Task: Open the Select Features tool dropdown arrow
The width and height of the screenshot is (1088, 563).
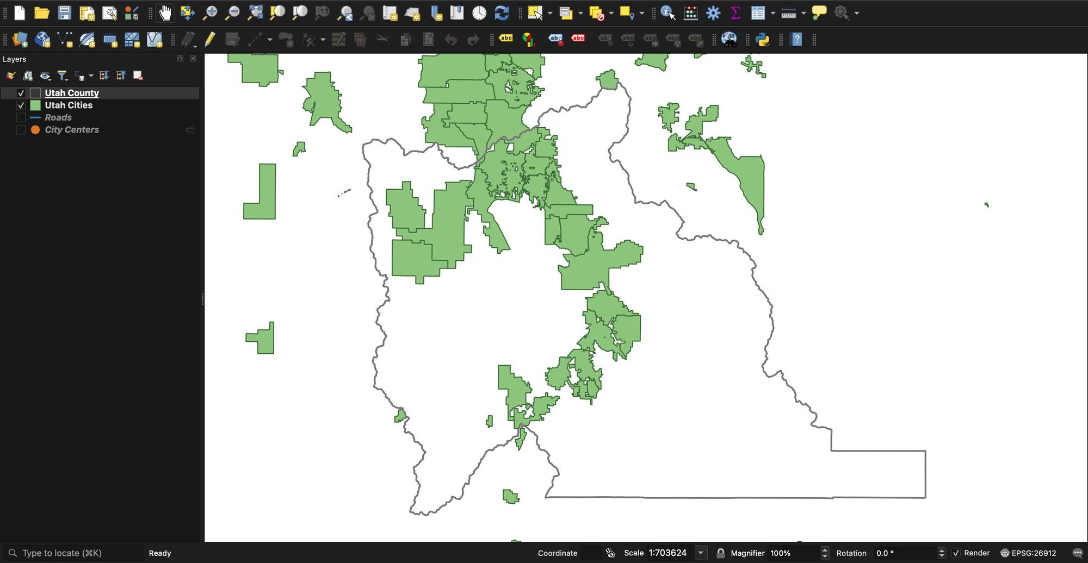Action: 550,13
